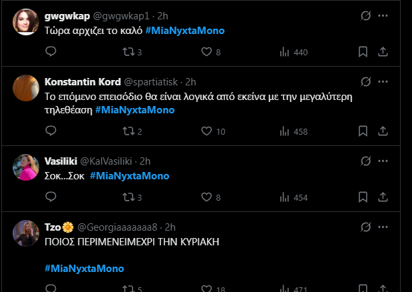The height and width of the screenshot is (292, 412).
Task: Open gwgwkap's profile picture
Action: pyautogui.click(x=26, y=23)
